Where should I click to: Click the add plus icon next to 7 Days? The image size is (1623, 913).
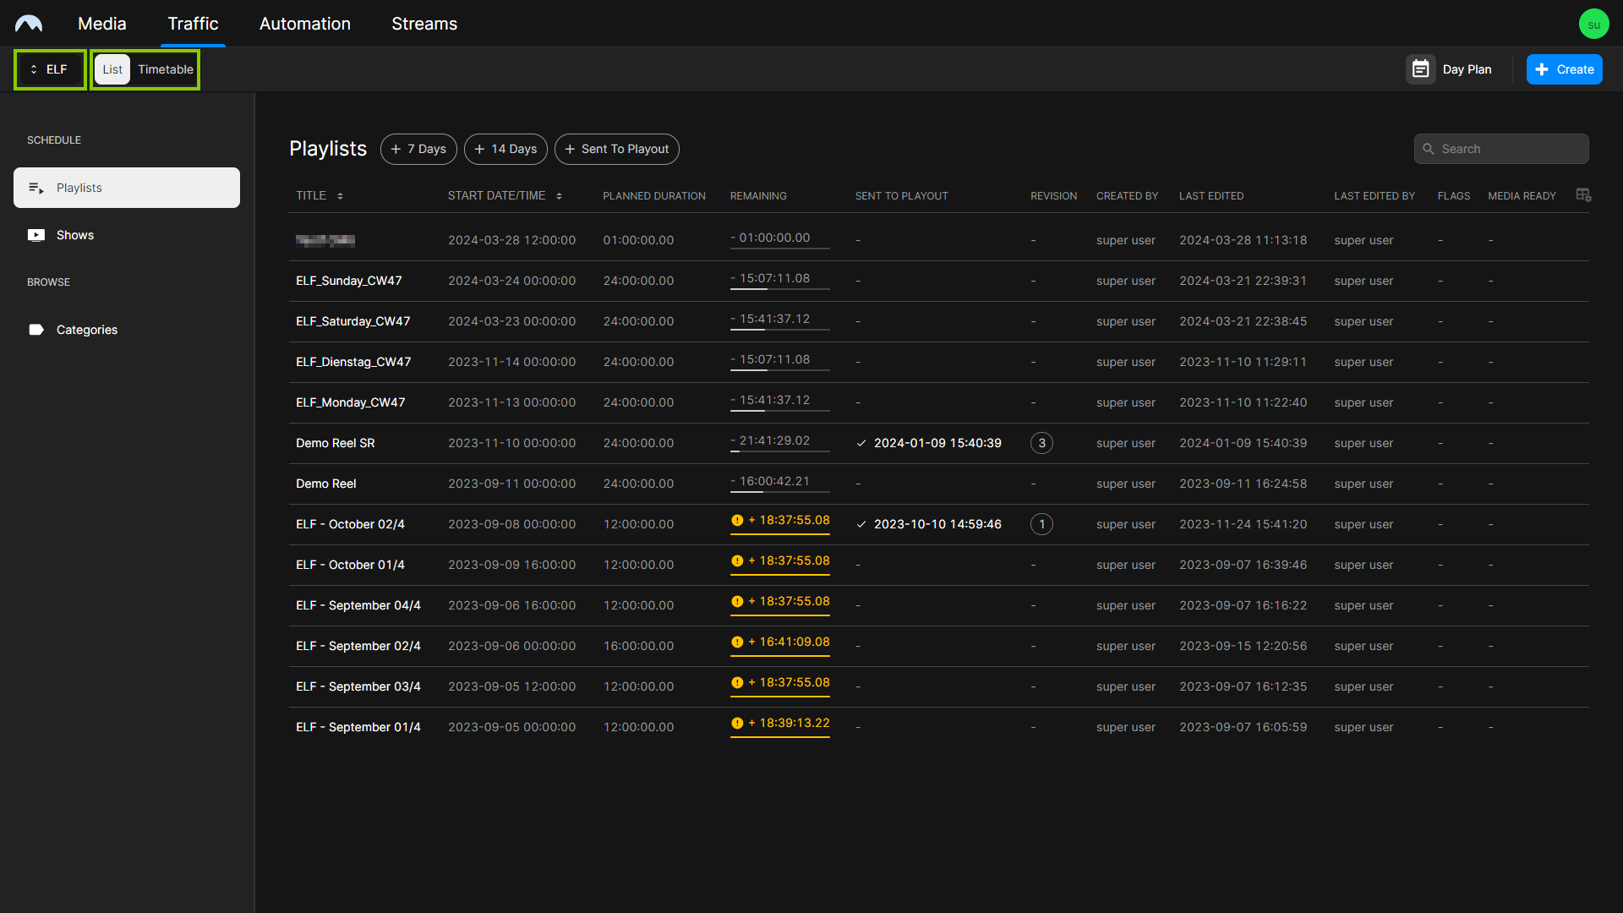[x=398, y=148]
